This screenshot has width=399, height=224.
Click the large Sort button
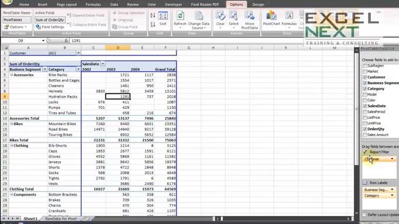point(163,19)
